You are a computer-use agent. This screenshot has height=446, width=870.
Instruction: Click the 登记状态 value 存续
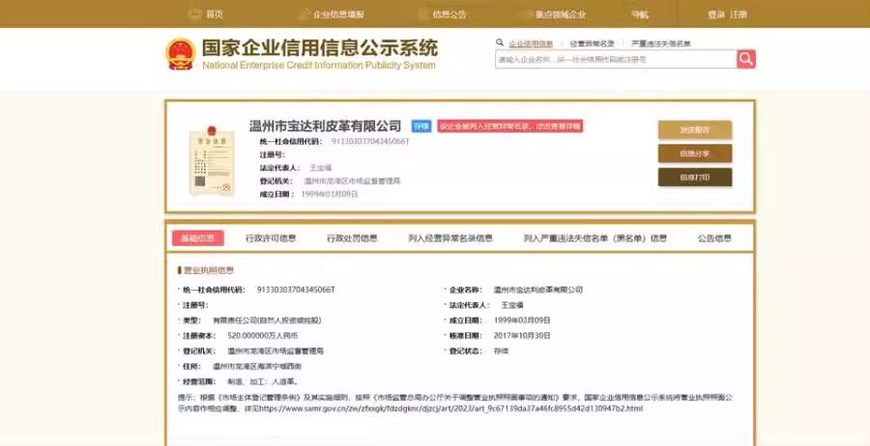pyautogui.click(x=501, y=351)
